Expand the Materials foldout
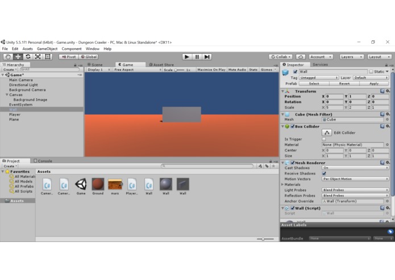Viewport: 395px width, 280px height. click(x=282, y=184)
